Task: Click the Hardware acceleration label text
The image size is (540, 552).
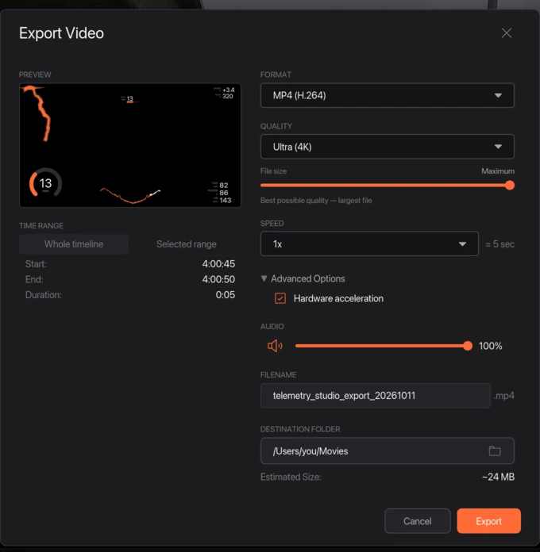Action: pos(338,298)
